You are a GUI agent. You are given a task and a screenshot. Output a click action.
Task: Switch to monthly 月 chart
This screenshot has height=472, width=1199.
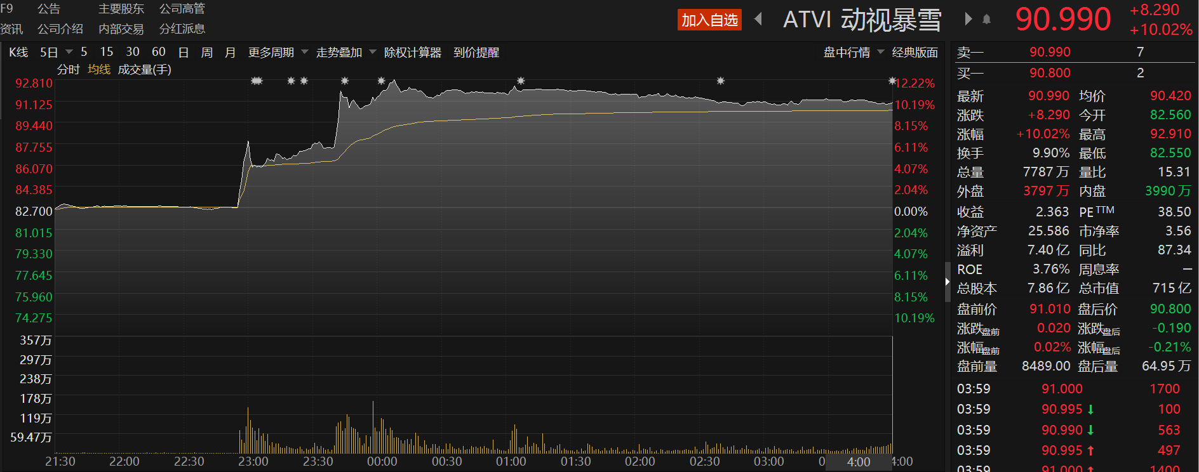point(231,52)
